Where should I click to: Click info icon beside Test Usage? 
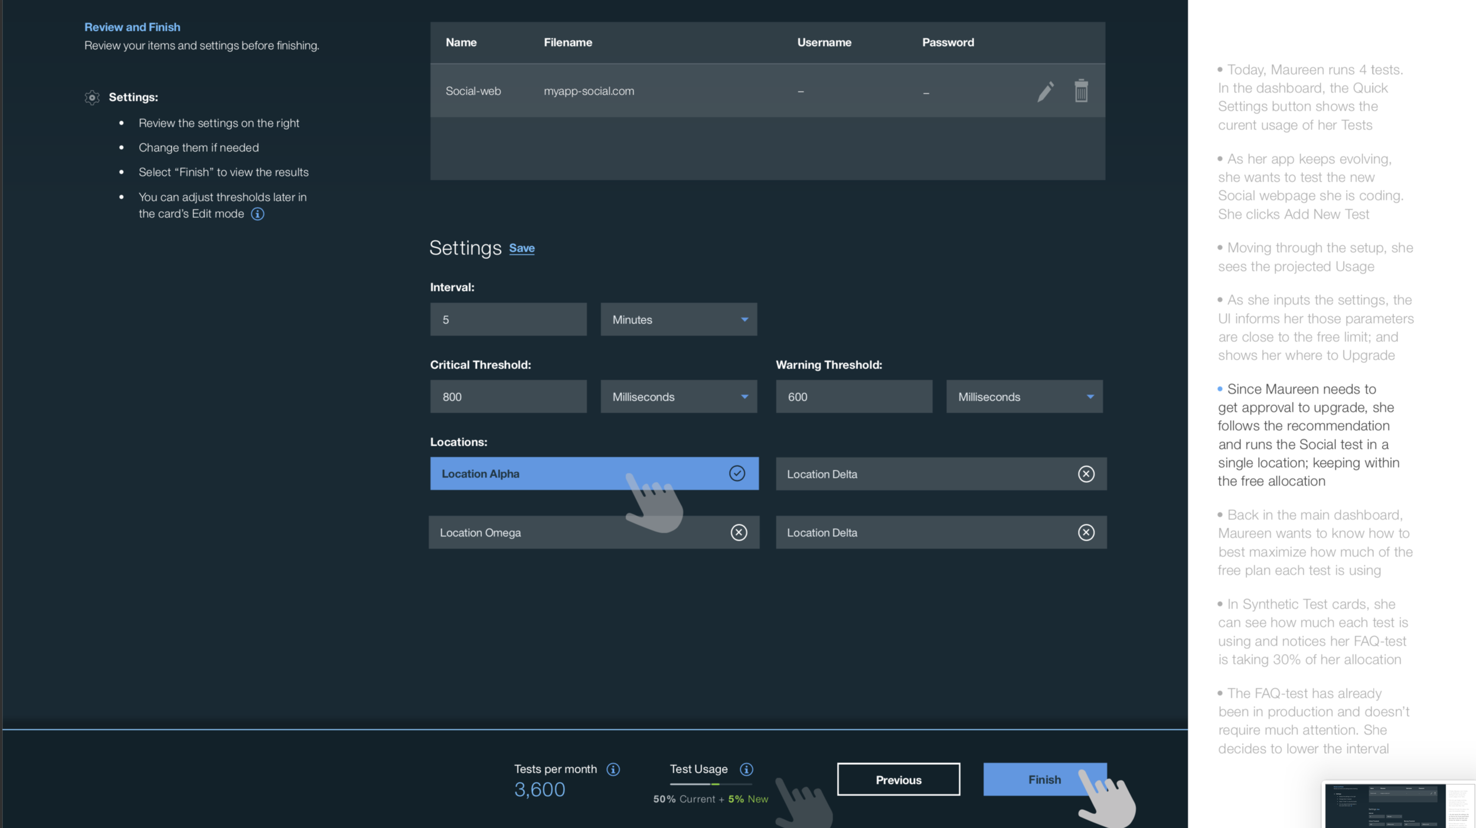(746, 769)
